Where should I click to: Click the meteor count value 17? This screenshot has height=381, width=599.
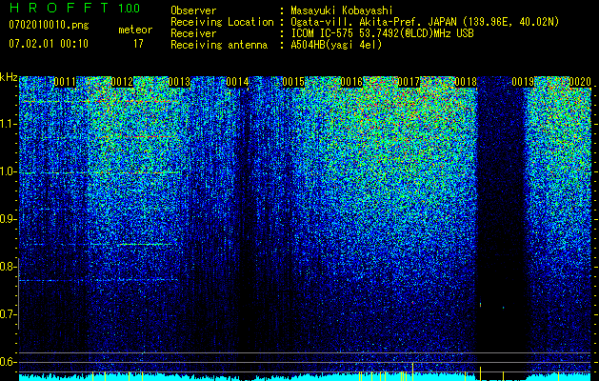point(138,44)
